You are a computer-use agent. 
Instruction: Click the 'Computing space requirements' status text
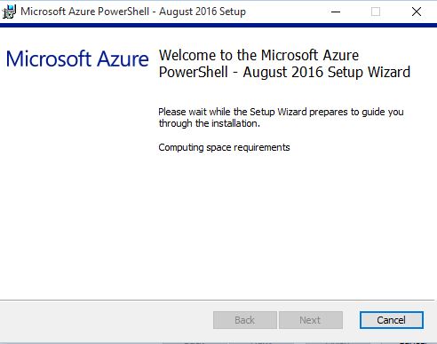[224, 147]
